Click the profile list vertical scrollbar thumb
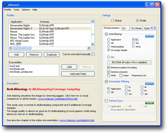 tap(93, 34)
